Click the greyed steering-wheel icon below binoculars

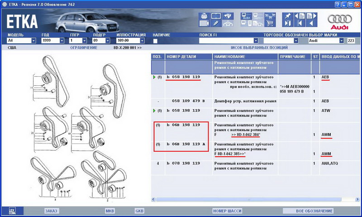[x=228, y=23]
